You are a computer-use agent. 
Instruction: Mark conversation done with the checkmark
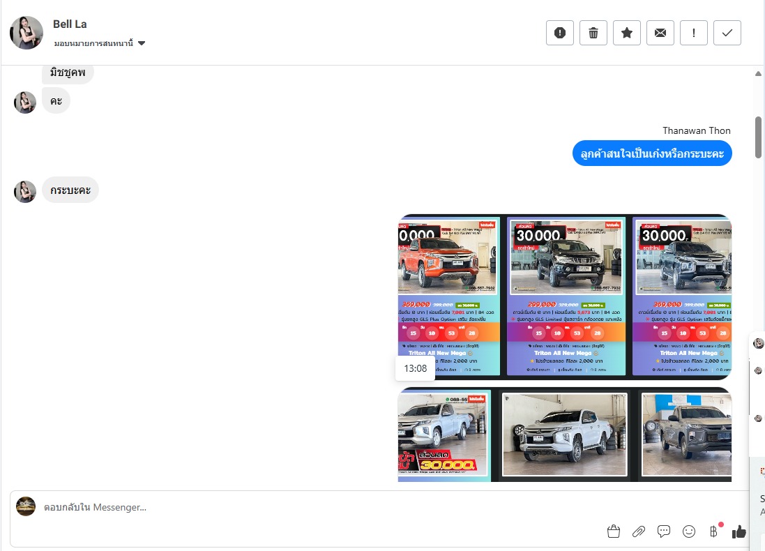727,33
